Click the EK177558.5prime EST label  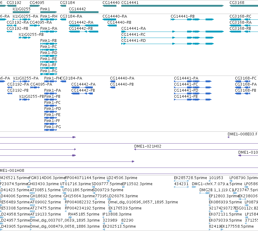pyautogui.click(x=237, y=226)
